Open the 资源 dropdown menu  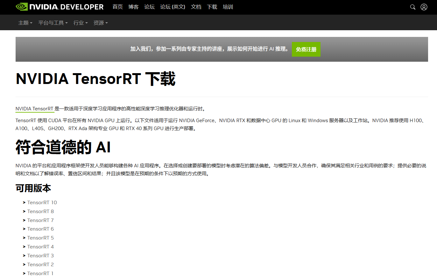click(x=100, y=23)
